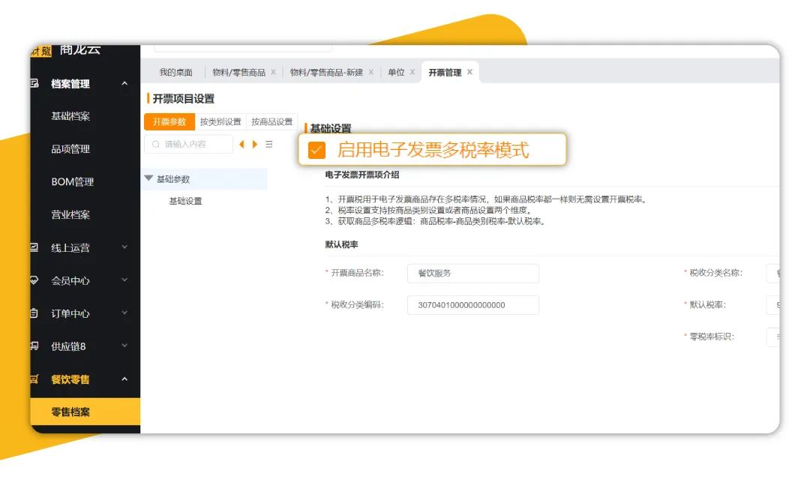Open 品项管理 in sidebar
Screen dimensions: 810x479
[70, 149]
